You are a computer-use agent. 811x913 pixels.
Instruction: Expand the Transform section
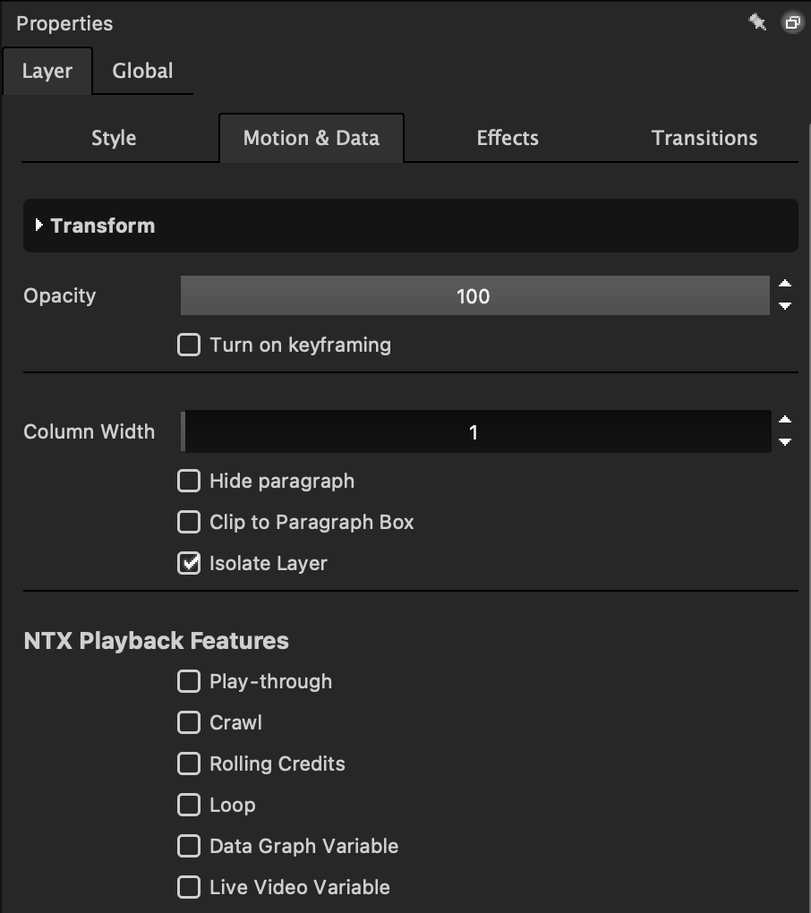coord(39,226)
